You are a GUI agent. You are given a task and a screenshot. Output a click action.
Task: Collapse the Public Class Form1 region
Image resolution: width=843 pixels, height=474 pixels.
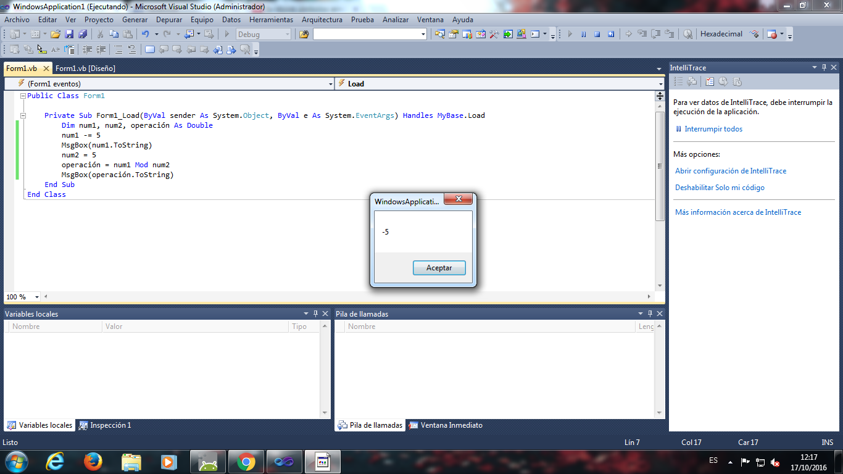[x=23, y=96]
